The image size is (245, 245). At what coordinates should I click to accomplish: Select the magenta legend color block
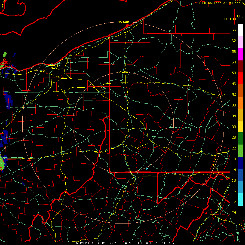pos(240,54)
